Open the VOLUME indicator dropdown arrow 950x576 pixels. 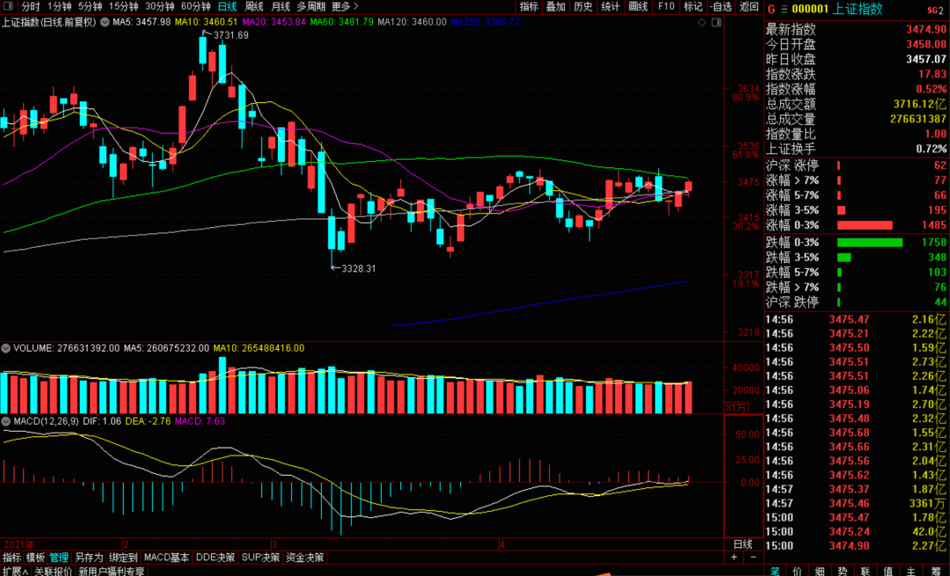tap(5, 348)
